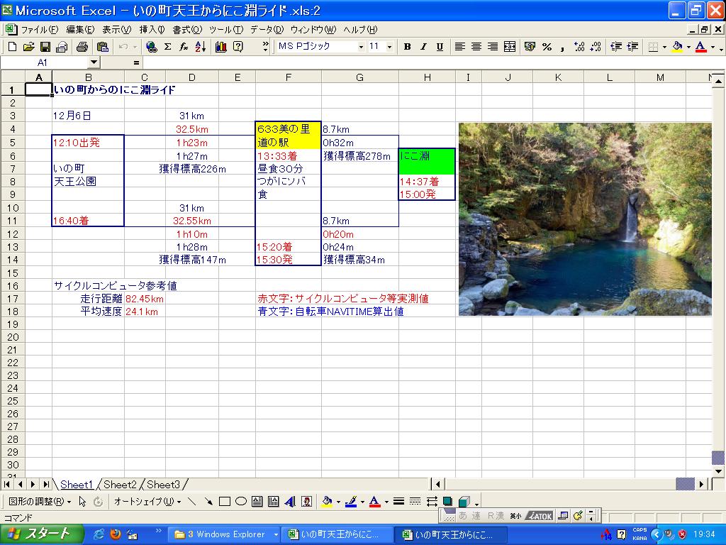726x545 pixels.
Task: Click the AutoSum sigma icon
Action: pos(167,47)
